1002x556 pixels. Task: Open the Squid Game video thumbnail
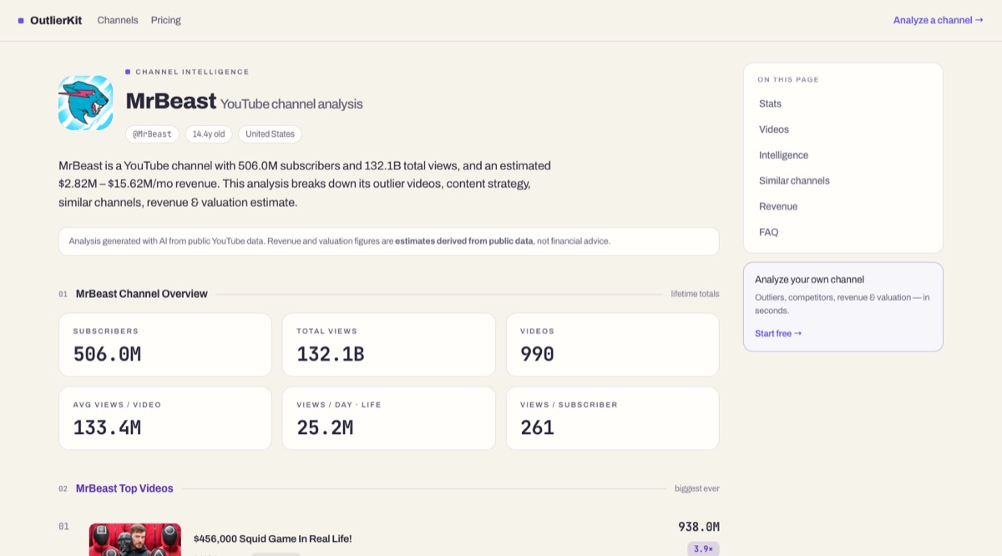[135, 539]
